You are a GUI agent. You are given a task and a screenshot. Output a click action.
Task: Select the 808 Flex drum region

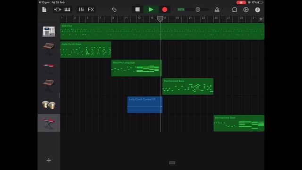[162, 32]
